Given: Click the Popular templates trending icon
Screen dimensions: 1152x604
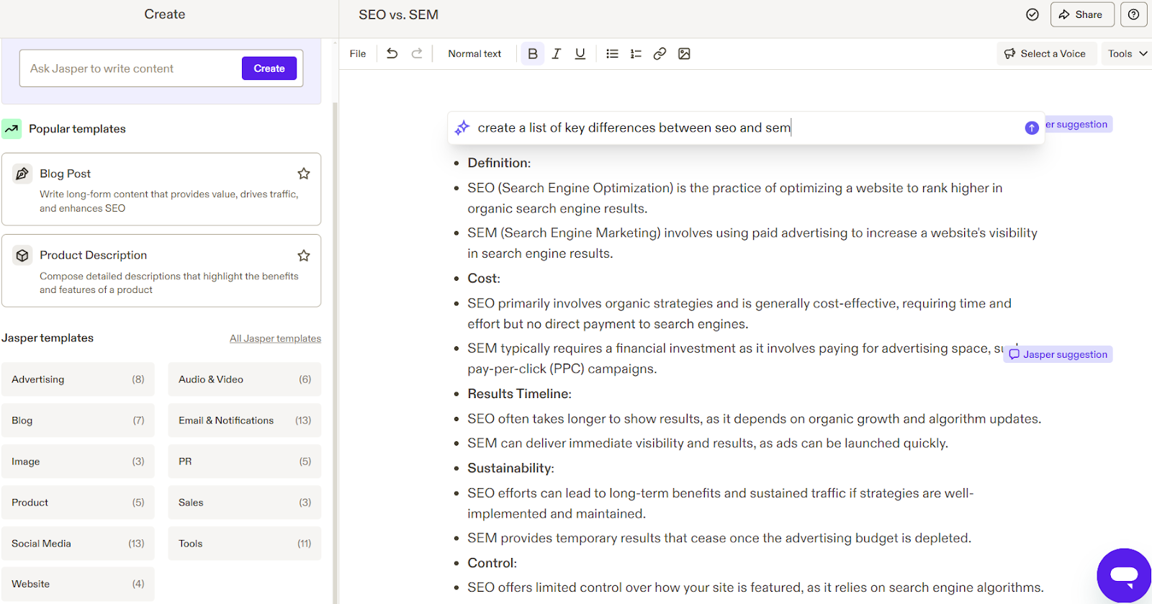Looking at the screenshot, I should [12, 129].
